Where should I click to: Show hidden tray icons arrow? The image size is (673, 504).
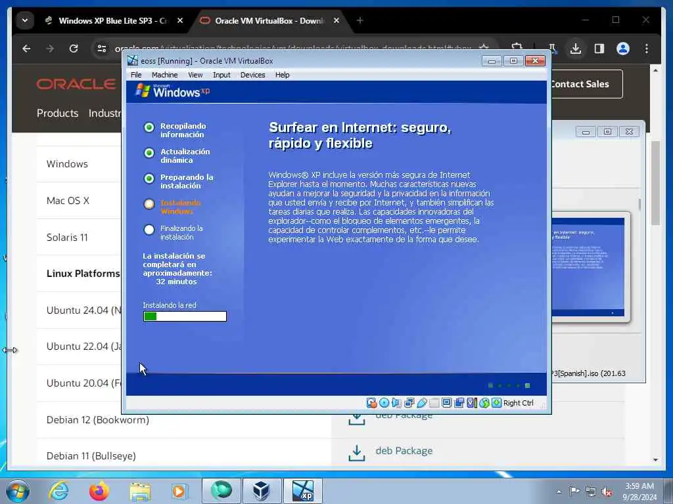(559, 492)
